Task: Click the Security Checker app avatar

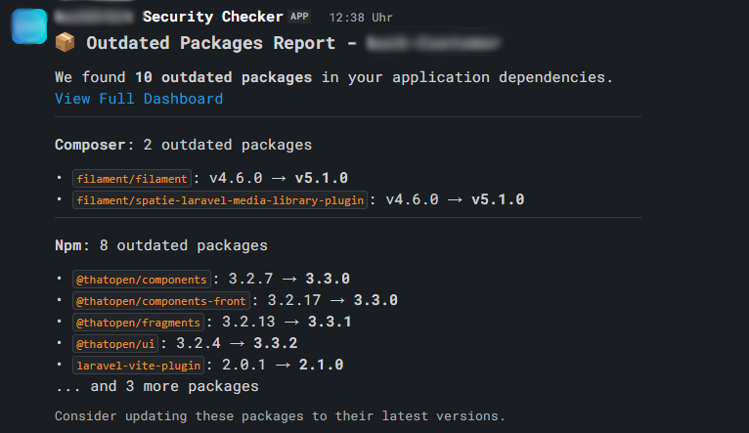Action: pyautogui.click(x=30, y=24)
